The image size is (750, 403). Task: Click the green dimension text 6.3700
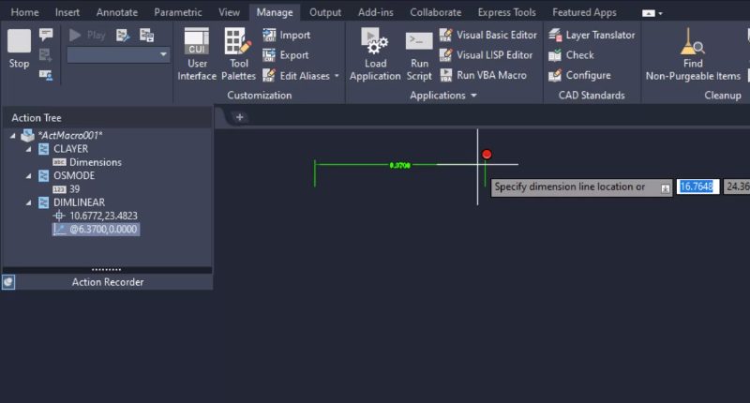(x=400, y=165)
